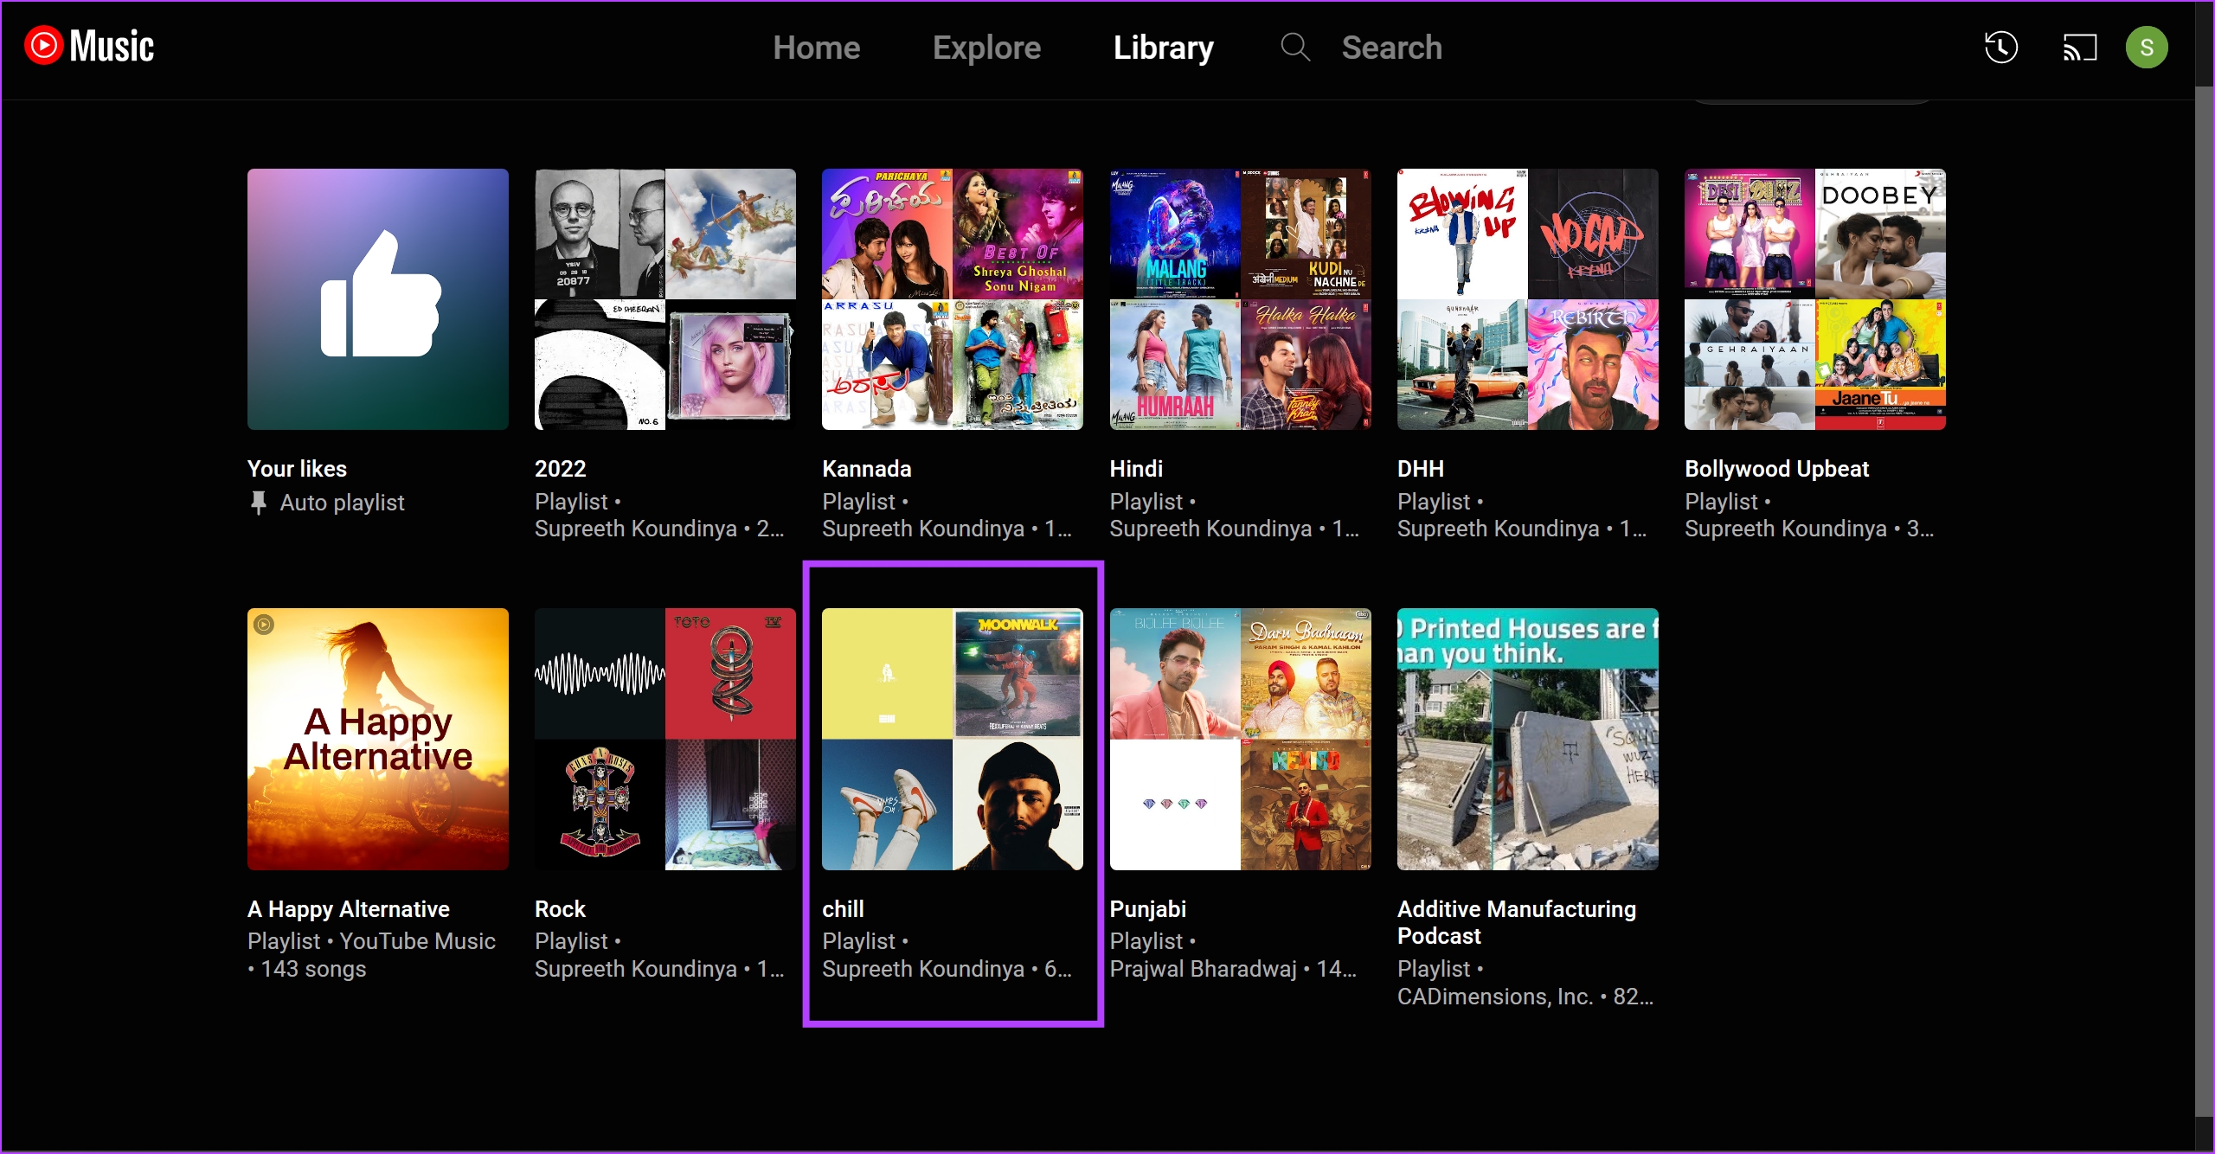Select the Library tab
This screenshot has width=2215, height=1154.
coord(1163,48)
